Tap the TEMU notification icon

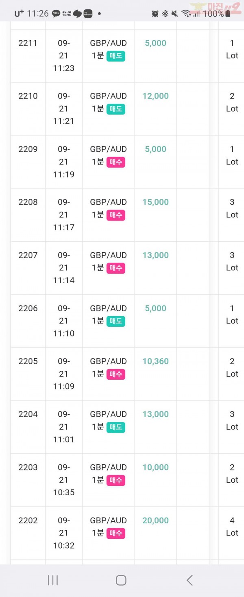[x=67, y=13]
